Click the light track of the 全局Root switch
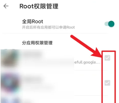 point(106,24)
